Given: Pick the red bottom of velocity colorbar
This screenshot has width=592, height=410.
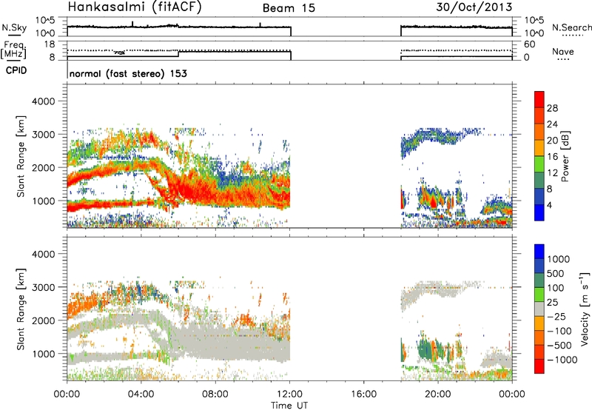Looking at the screenshot, I should (x=539, y=366).
